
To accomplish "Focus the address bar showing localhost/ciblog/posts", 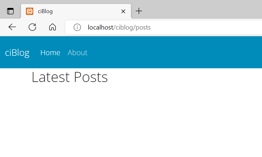I will coord(164,27).
